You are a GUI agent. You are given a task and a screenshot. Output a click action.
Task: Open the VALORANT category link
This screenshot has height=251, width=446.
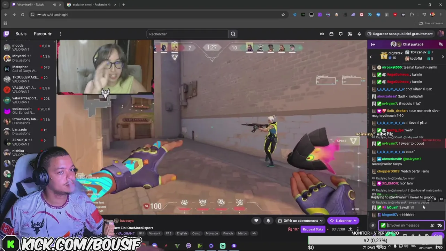point(126,233)
